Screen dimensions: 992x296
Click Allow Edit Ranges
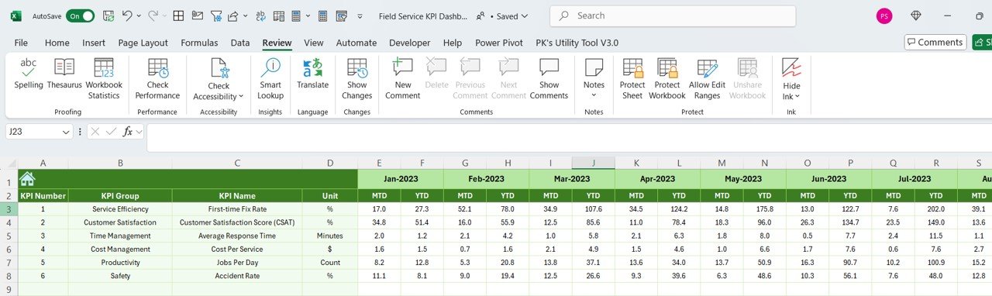(707, 79)
